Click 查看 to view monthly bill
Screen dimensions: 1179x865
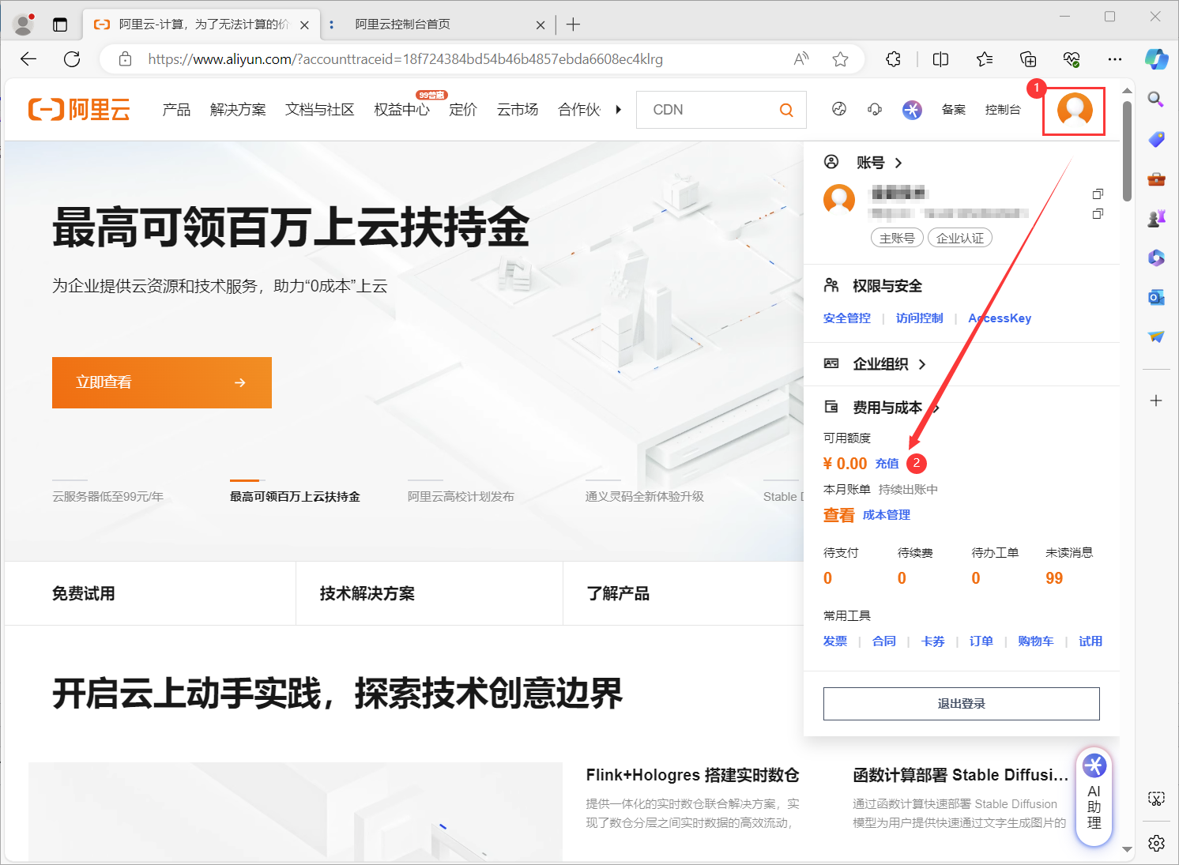[839, 515]
